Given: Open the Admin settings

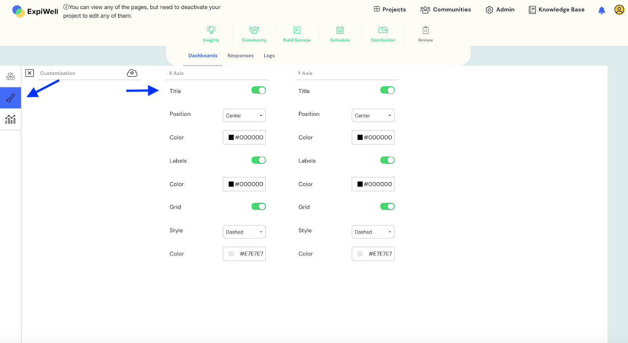Looking at the screenshot, I should coord(500,9).
